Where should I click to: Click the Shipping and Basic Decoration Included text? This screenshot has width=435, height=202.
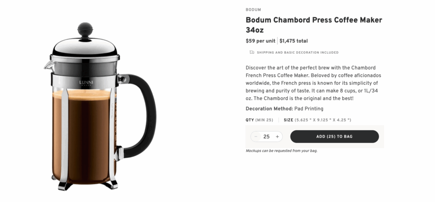point(297,53)
